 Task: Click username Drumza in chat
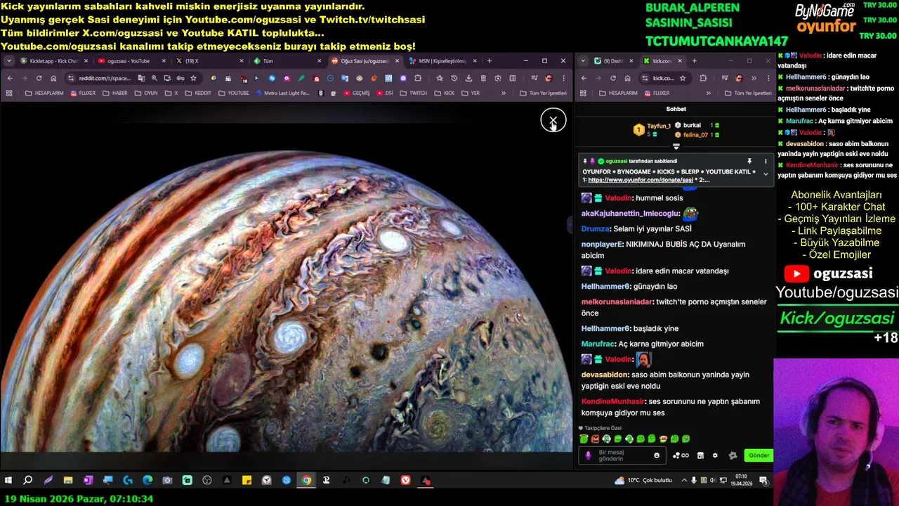click(x=596, y=229)
